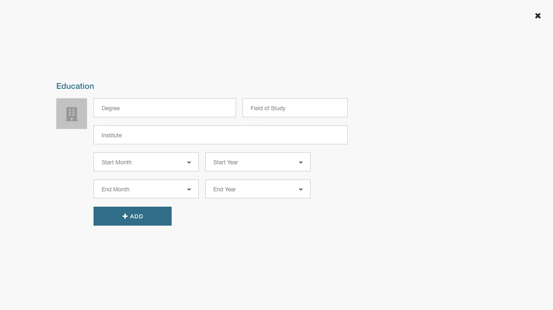Viewport: 553px width, 310px height.
Task: Click the Degree placeholder text
Action: pyautogui.click(x=111, y=108)
